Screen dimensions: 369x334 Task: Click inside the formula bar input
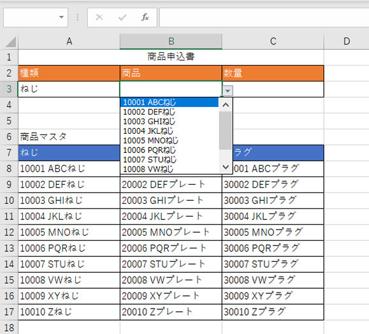tap(264, 17)
